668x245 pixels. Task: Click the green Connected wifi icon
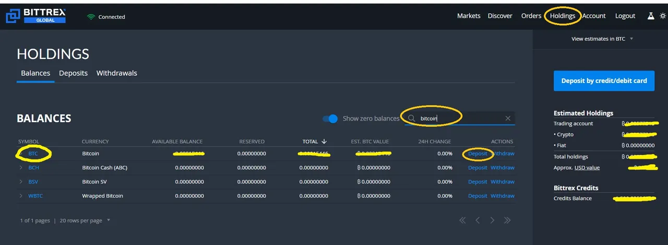coord(91,17)
